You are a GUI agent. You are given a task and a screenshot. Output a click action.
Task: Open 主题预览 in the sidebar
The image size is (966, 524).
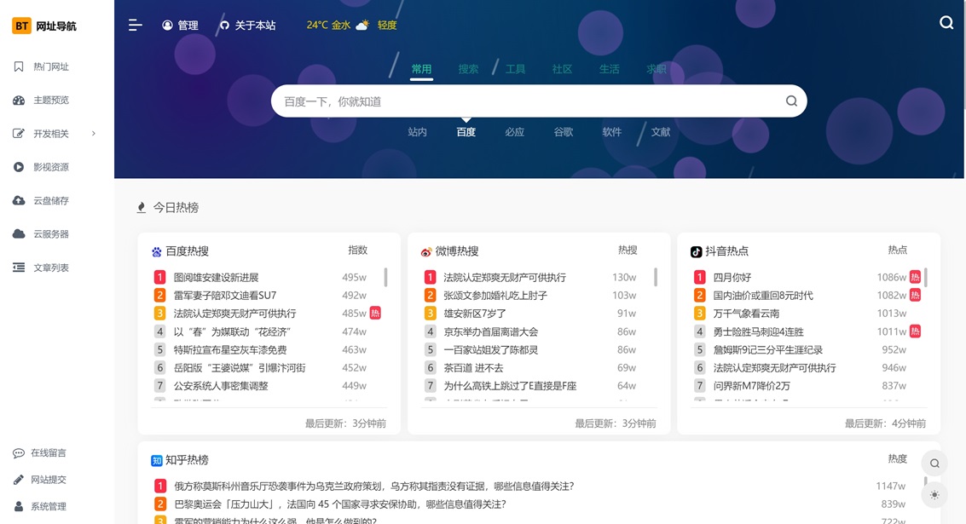(51, 100)
